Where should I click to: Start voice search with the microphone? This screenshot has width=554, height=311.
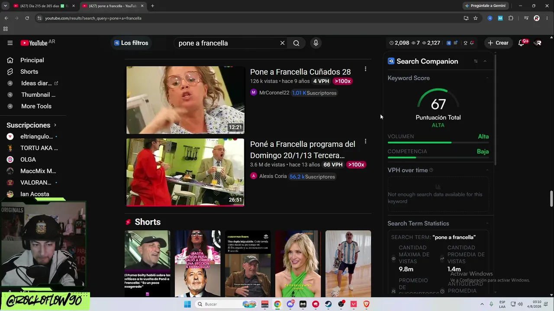tap(316, 43)
